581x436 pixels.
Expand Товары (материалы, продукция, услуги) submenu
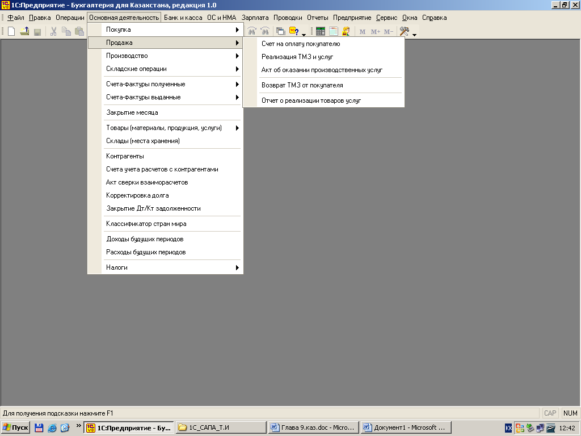coord(165,128)
